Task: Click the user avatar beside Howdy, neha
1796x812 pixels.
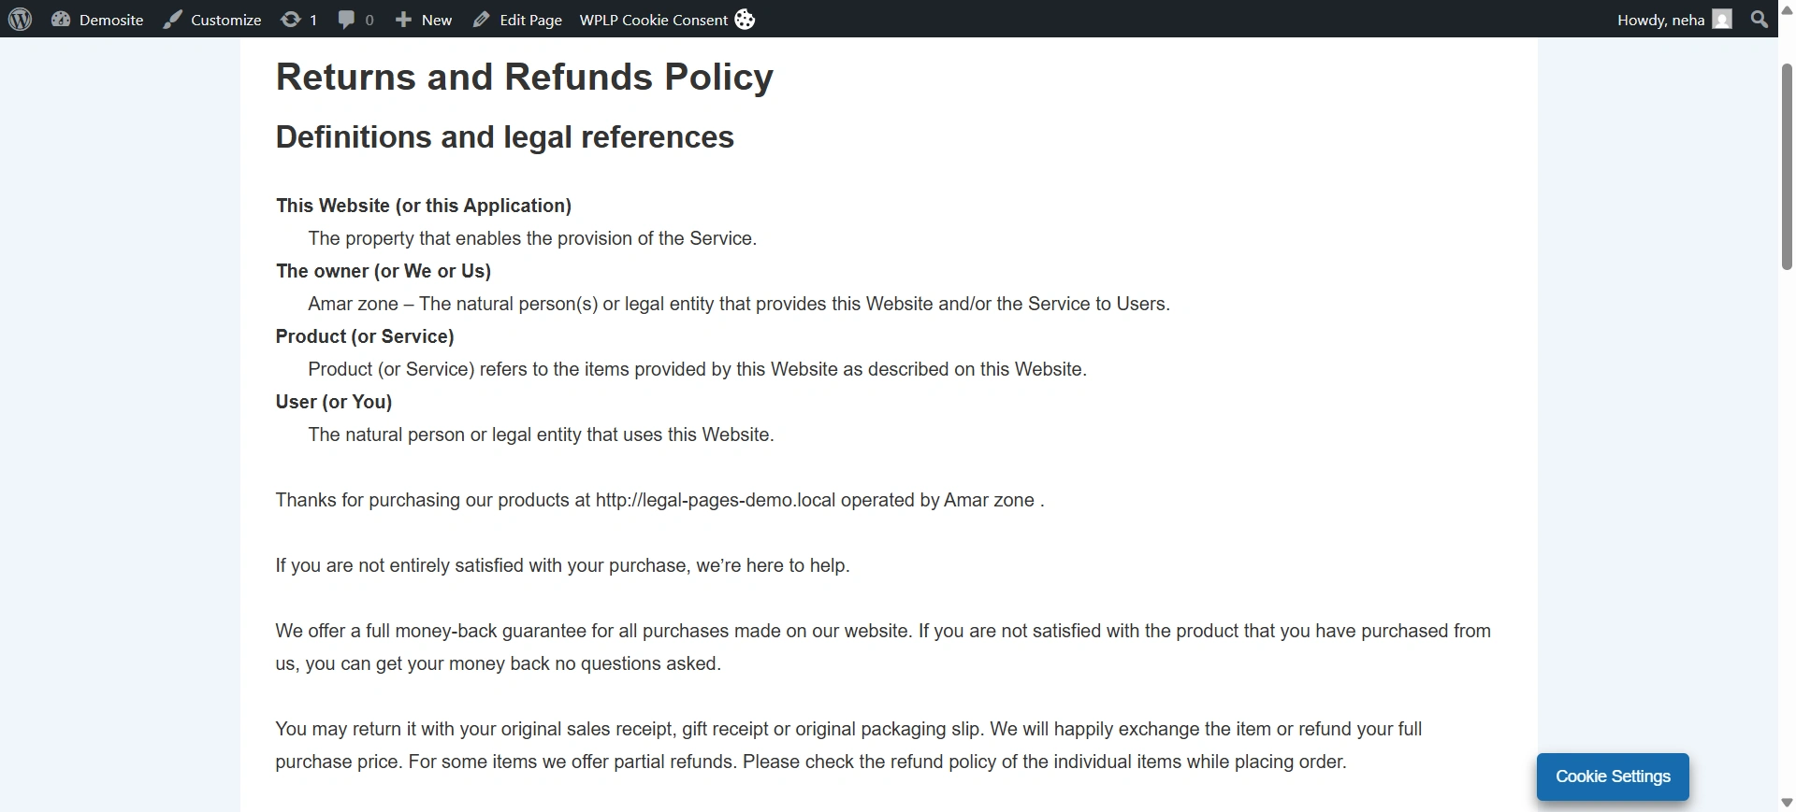Action: coord(1724,19)
